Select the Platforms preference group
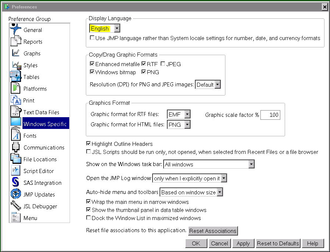 pyautogui.click(x=35, y=89)
